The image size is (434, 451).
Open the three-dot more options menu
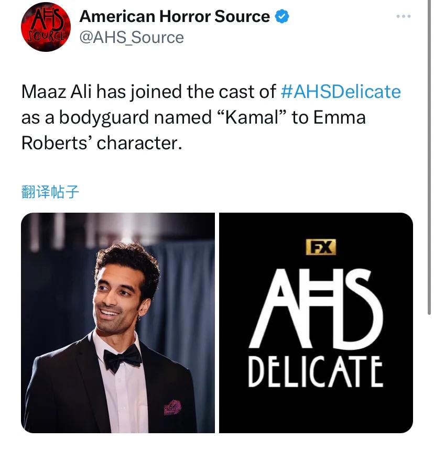coord(403,17)
